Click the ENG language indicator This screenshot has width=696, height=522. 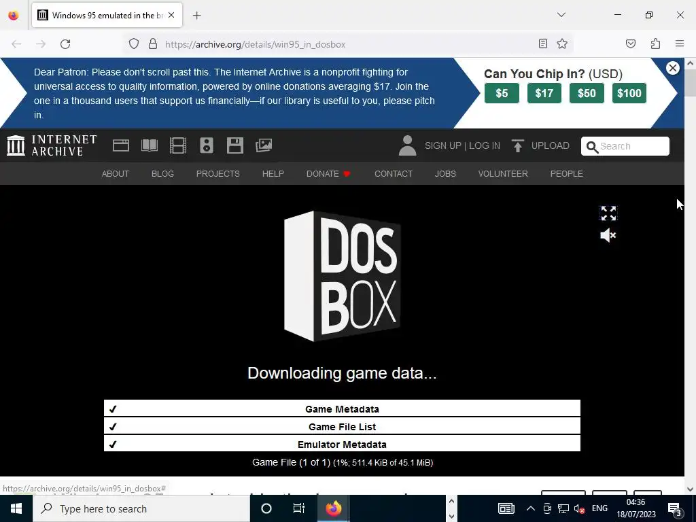[x=599, y=508]
